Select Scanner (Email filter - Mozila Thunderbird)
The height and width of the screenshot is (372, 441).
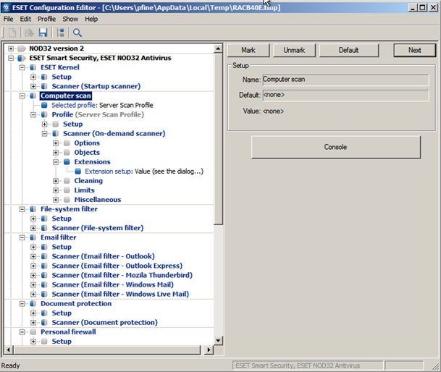tap(122, 275)
